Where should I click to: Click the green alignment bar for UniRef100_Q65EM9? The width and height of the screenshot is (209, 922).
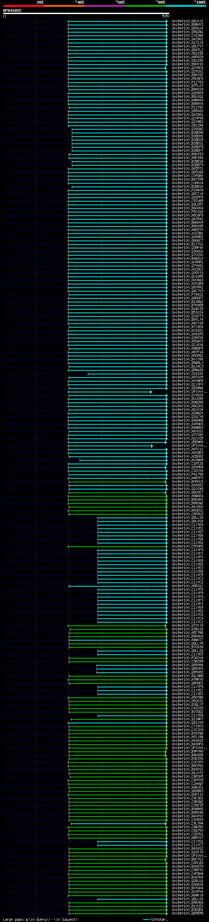(118, 913)
